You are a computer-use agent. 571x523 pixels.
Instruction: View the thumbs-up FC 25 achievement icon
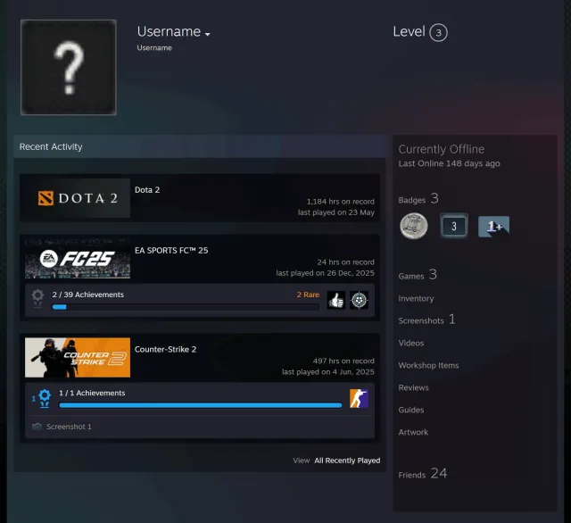click(x=336, y=301)
